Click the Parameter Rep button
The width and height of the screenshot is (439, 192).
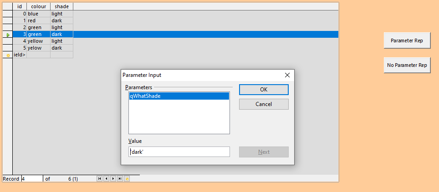click(407, 40)
